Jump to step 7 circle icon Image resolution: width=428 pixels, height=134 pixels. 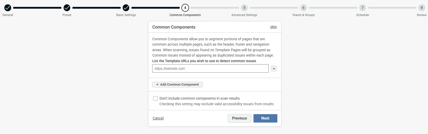363,8
